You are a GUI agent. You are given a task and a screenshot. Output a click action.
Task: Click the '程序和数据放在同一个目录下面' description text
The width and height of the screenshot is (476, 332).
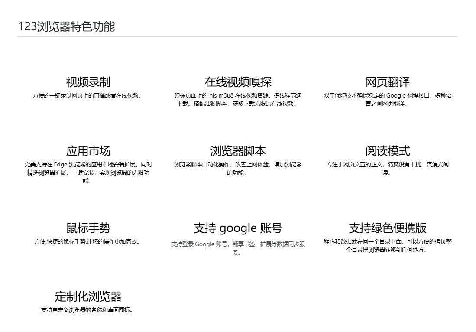[387, 246]
